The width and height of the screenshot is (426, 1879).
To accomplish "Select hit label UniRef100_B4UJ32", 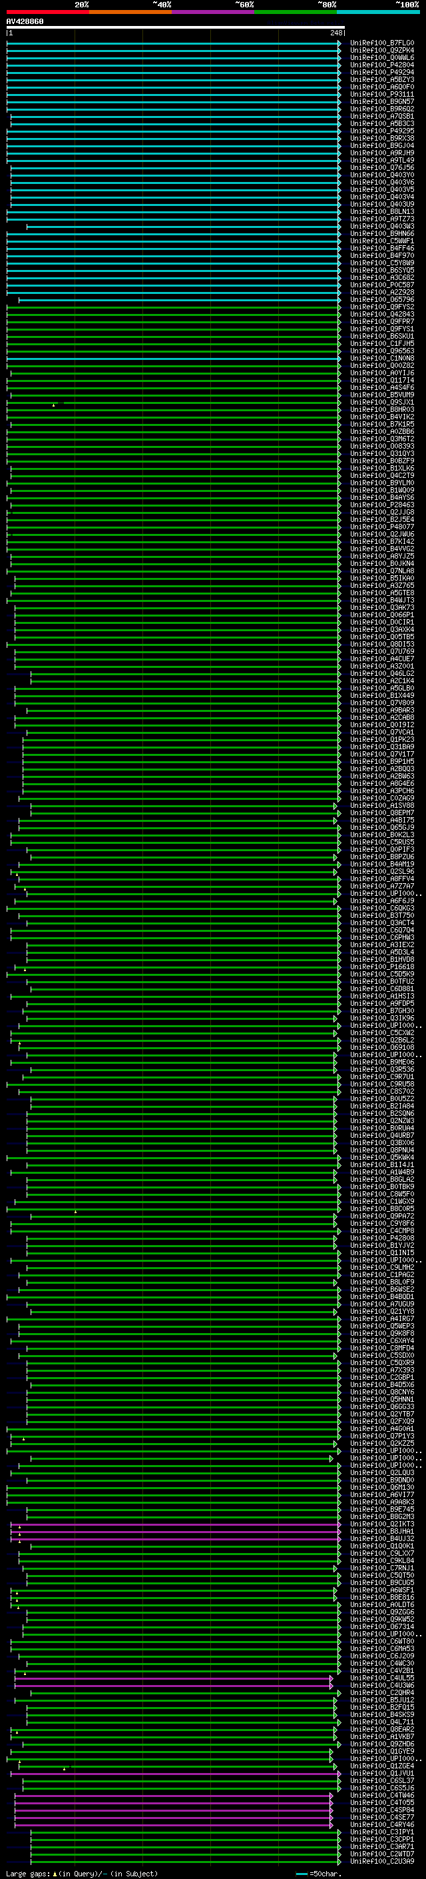I will [x=382, y=1538].
